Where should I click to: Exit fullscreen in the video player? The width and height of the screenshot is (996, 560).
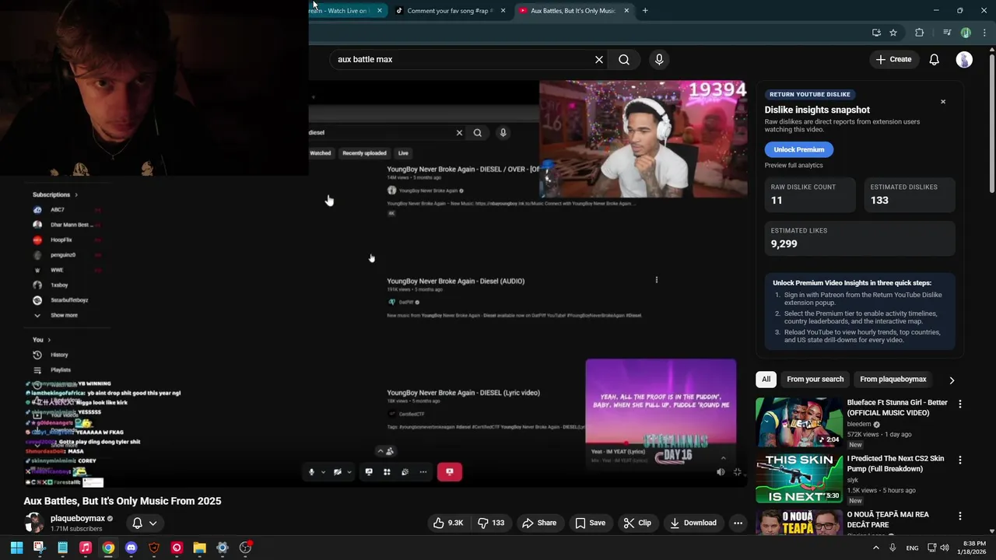pos(738,472)
